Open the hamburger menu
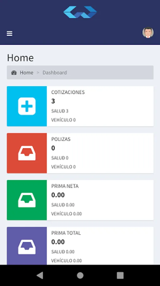This screenshot has width=160, height=286. [x=9, y=34]
